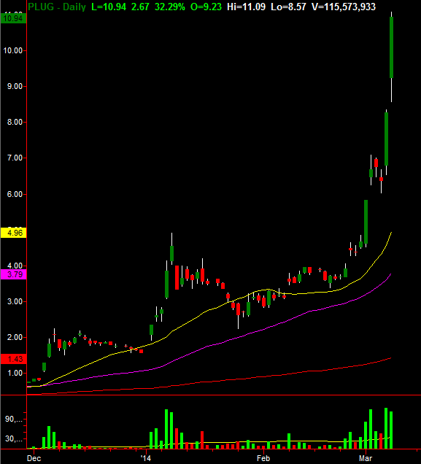
Task: Click the Dec date axis label
Action: point(34,458)
